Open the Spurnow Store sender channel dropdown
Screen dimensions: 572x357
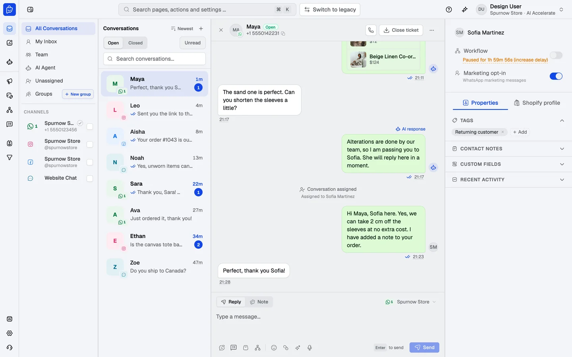pyautogui.click(x=411, y=302)
